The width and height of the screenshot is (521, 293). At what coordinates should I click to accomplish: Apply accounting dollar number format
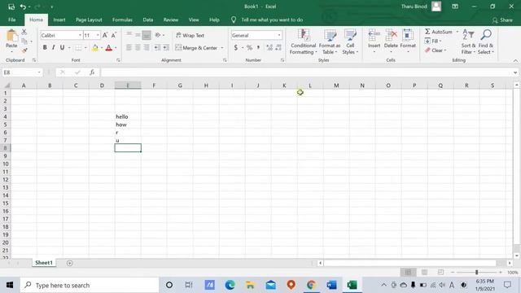coord(235,47)
